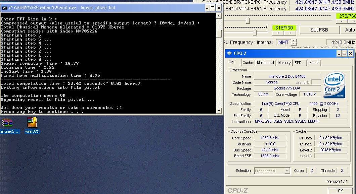Expand the Processor #1 selection dropdown
The height and width of the screenshot is (194, 356).
pyautogui.click(x=287, y=171)
